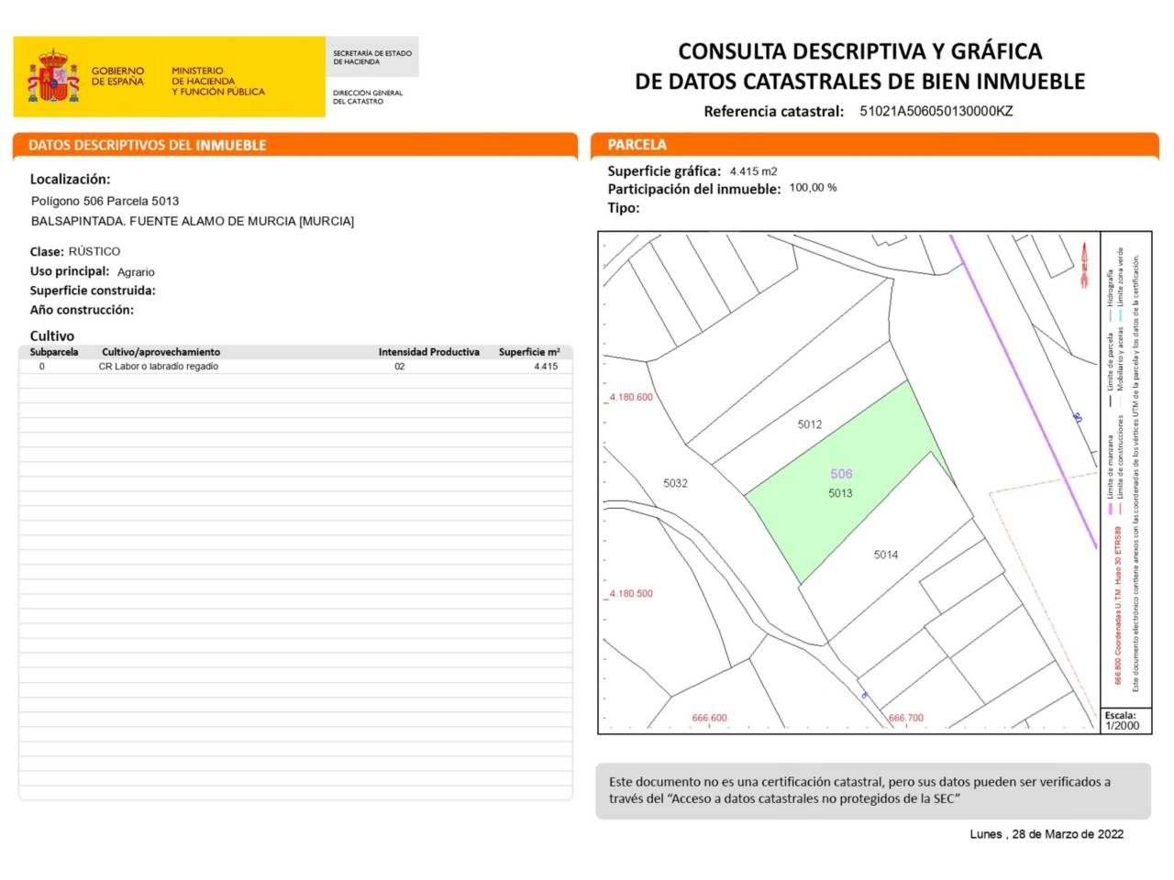Click the "666.600" coordinate label
Viewport: 1174px width, 880px height.
coord(709,719)
